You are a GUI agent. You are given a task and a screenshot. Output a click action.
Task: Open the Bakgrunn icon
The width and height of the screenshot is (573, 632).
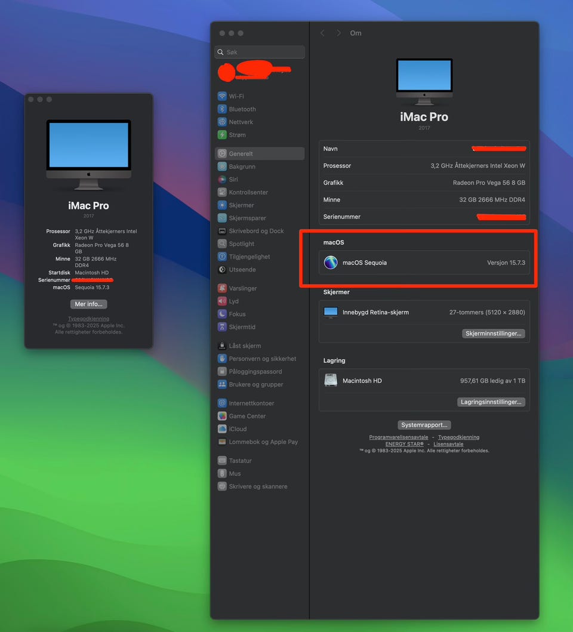click(x=222, y=167)
